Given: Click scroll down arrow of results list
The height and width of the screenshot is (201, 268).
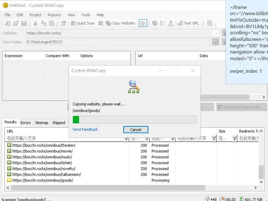Looking at the screenshot, I should tap(261, 182).
